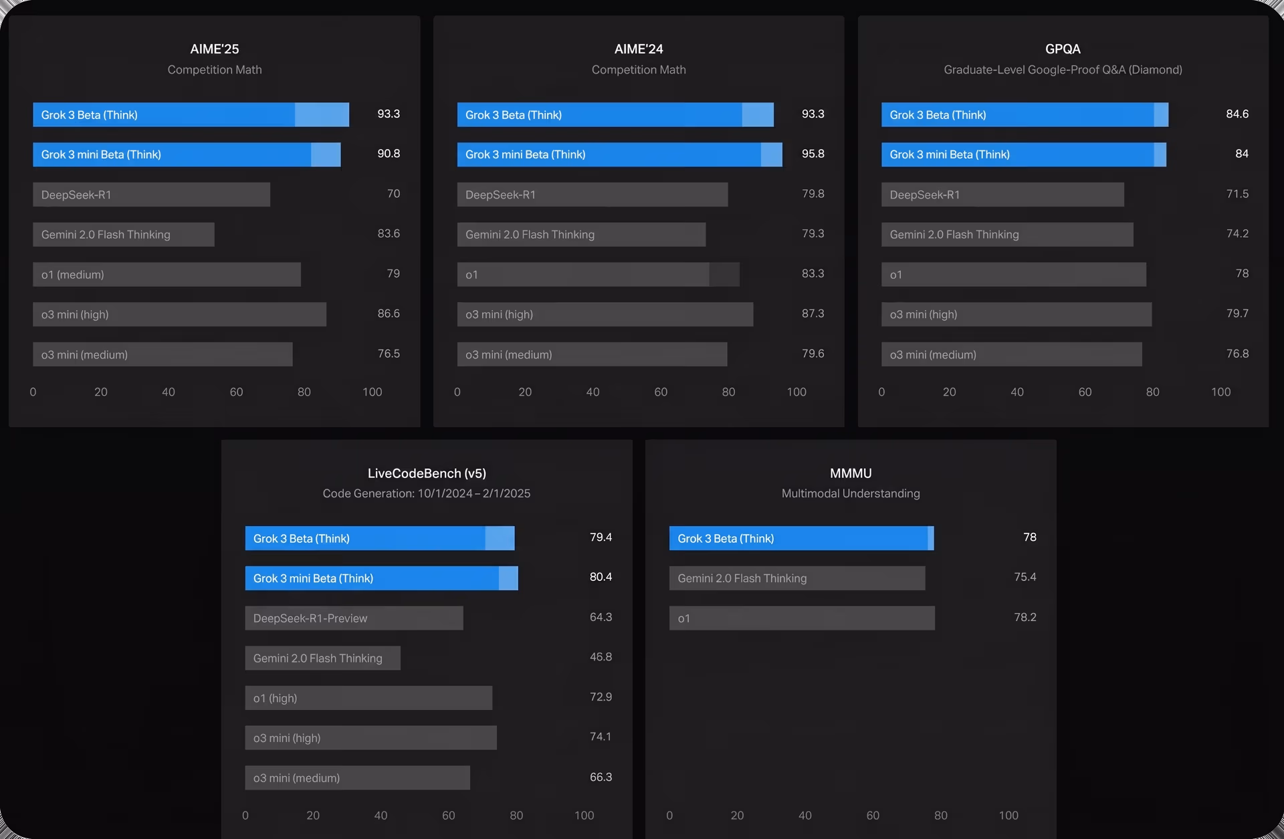Viewport: 1284px width, 839px height.
Task: Click the Grok 3 Beta (Think) bar in AIME'25
Action: tap(191, 114)
